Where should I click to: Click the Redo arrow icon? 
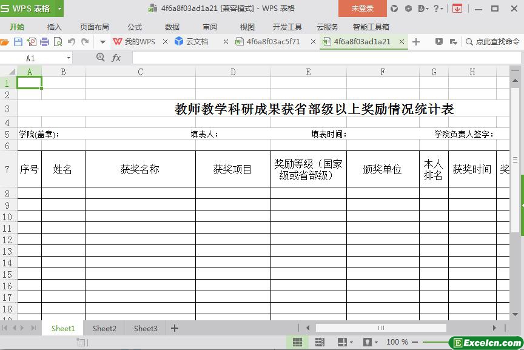click(x=85, y=42)
